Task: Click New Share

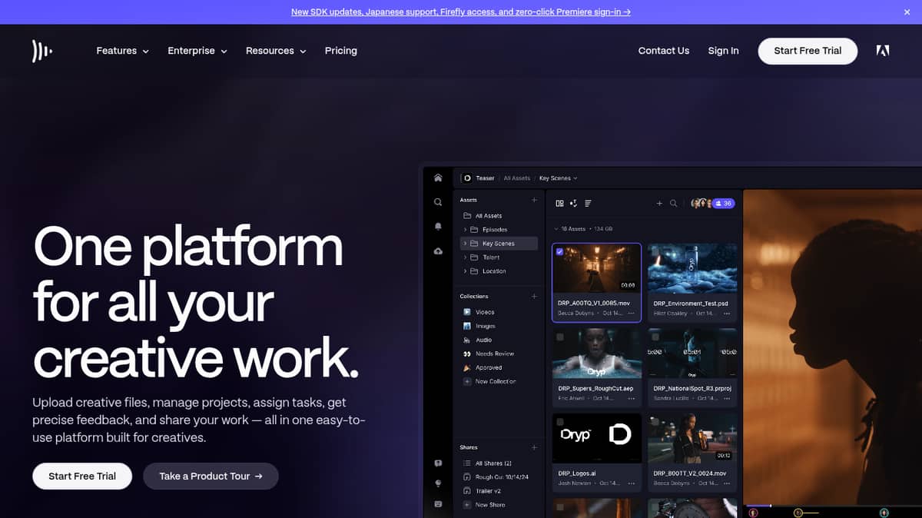Action: tap(485, 505)
